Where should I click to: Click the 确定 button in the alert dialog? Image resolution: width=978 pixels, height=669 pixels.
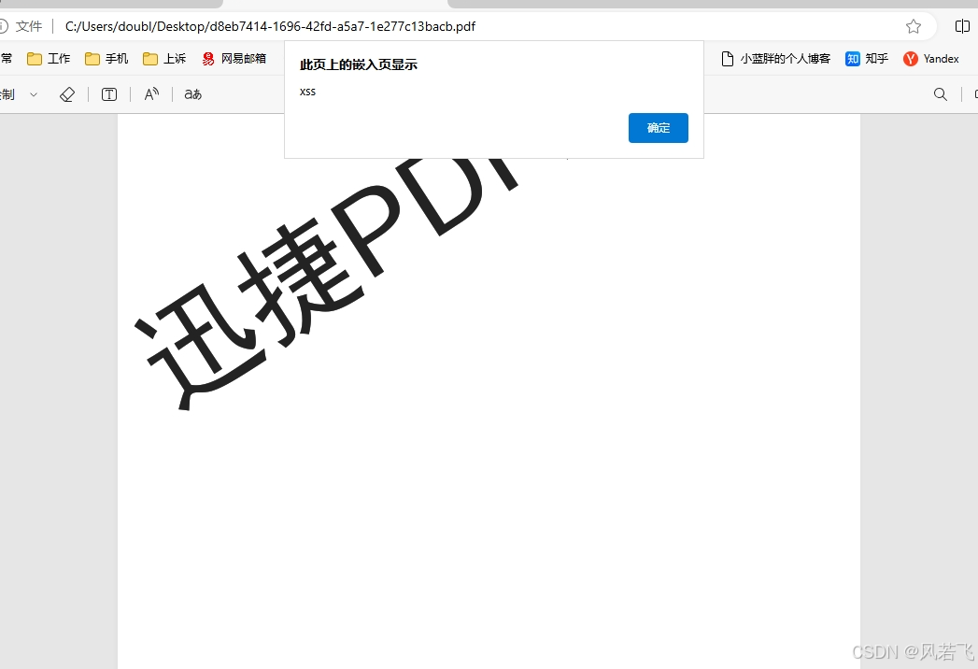[x=658, y=128]
